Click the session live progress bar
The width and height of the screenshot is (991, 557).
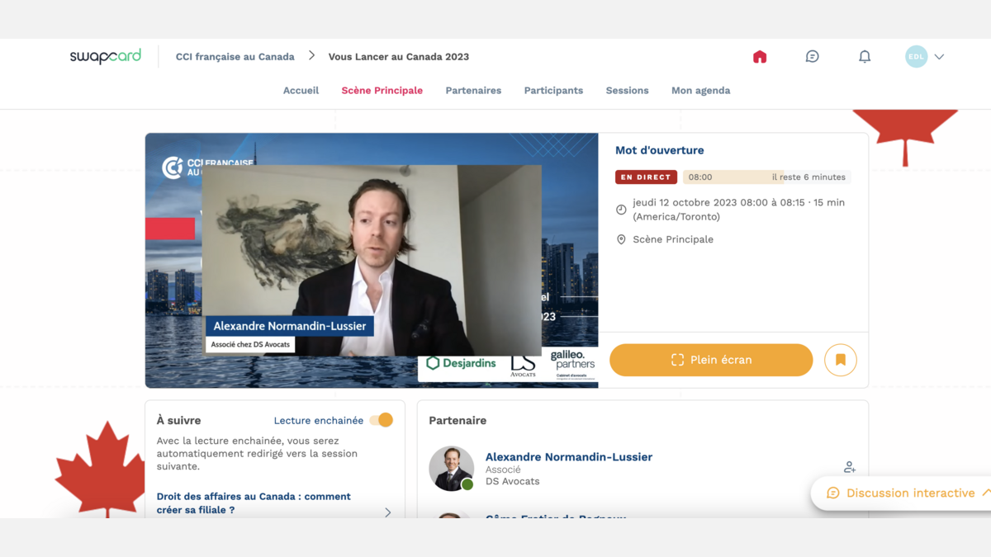(x=766, y=177)
